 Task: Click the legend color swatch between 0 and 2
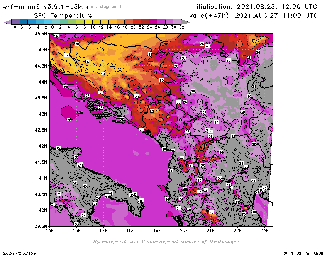[x=56, y=22]
